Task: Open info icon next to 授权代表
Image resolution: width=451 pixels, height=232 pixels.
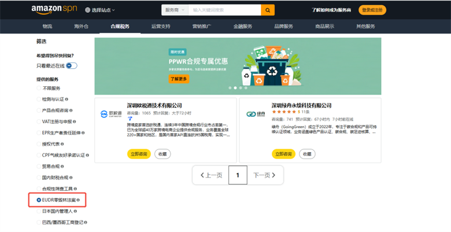Action: 62,144
